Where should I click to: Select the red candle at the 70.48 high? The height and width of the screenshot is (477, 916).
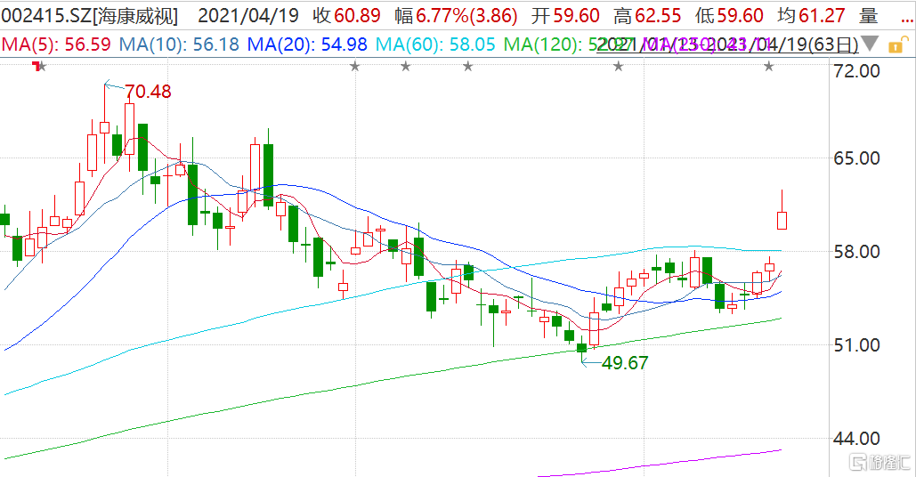tap(104, 127)
